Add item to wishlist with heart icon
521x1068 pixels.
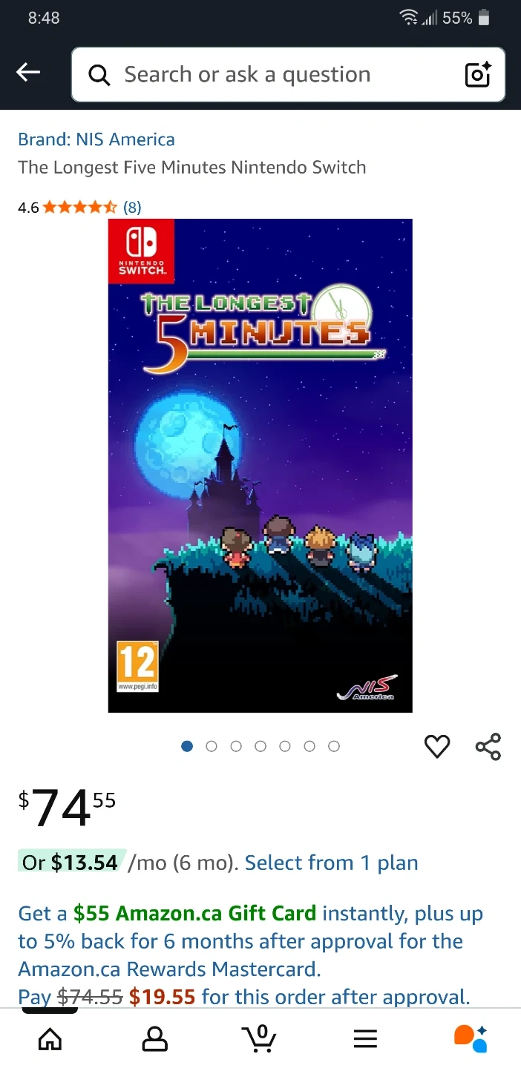pos(437,746)
